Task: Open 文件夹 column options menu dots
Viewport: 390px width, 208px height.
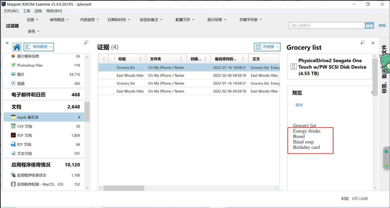Action: pyautogui.click(x=181, y=59)
